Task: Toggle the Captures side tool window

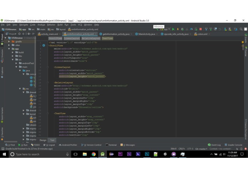Action: (2, 72)
